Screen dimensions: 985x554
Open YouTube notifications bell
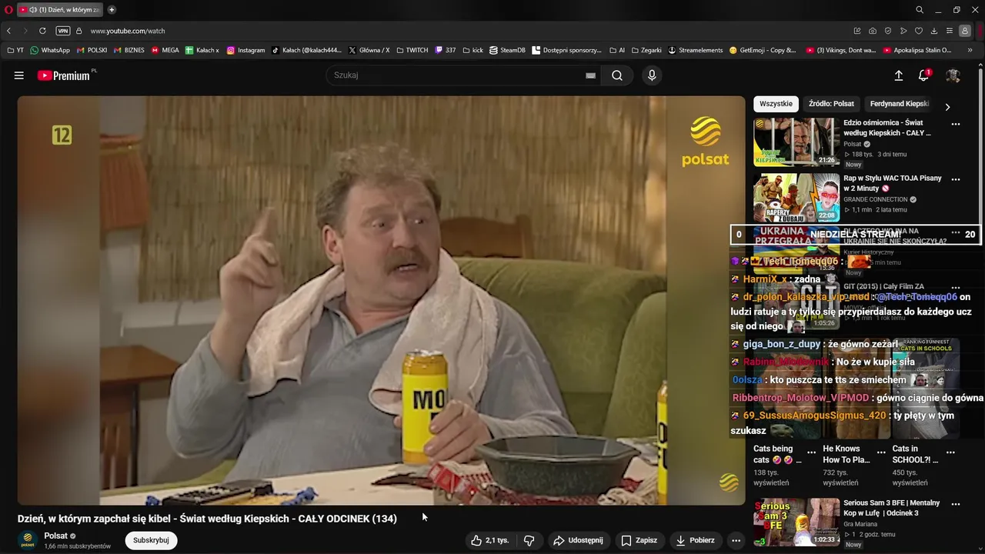click(923, 75)
